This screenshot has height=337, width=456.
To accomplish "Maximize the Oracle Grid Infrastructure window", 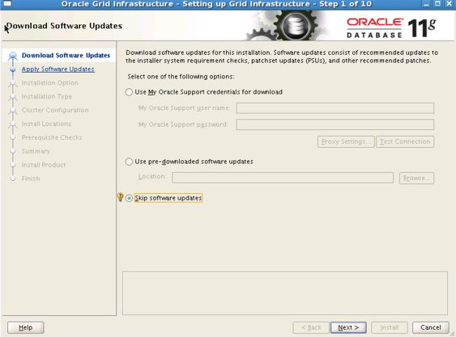I will tap(437, 4).
